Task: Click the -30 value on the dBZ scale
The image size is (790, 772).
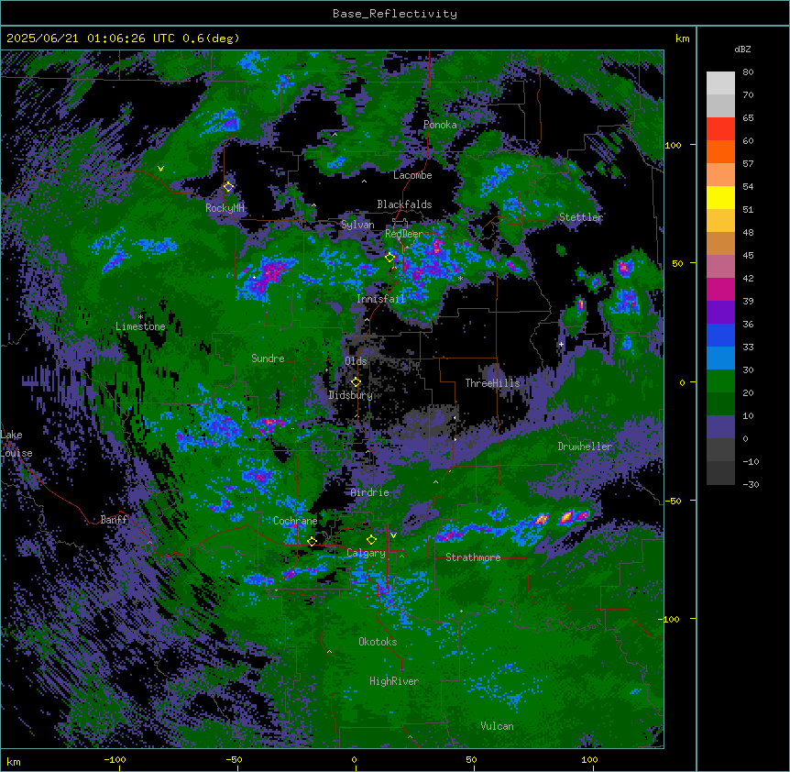Action: point(751,484)
